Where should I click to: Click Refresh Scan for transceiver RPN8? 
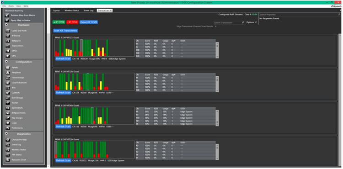coord(63,127)
